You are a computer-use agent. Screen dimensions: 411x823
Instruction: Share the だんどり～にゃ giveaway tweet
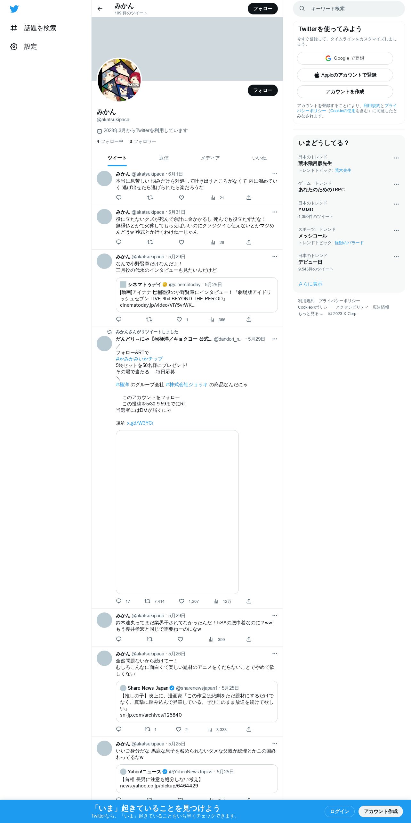(x=249, y=601)
